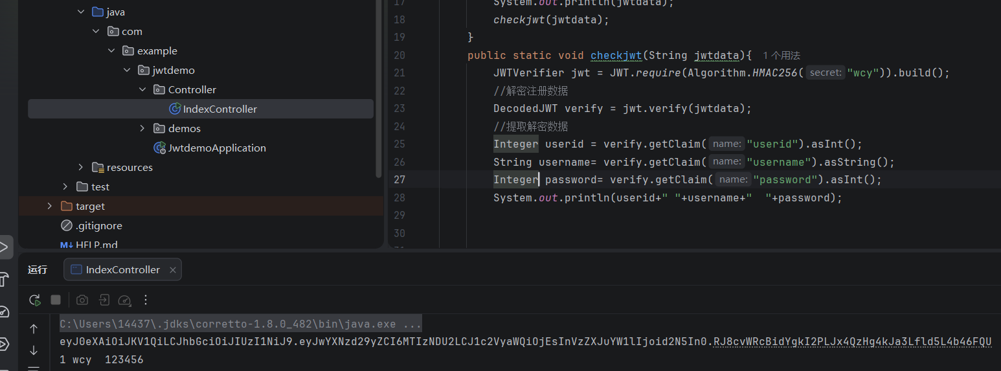Expand the resources folder chevron

pyautogui.click(x=81, y=167)
